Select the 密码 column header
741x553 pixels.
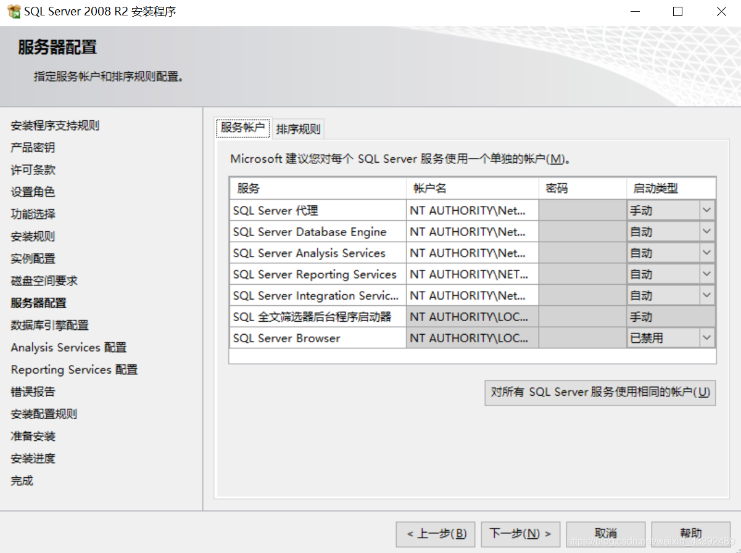click(x=582, y=189)
